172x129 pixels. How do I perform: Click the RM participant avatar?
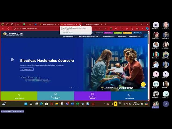coord(166,94)
